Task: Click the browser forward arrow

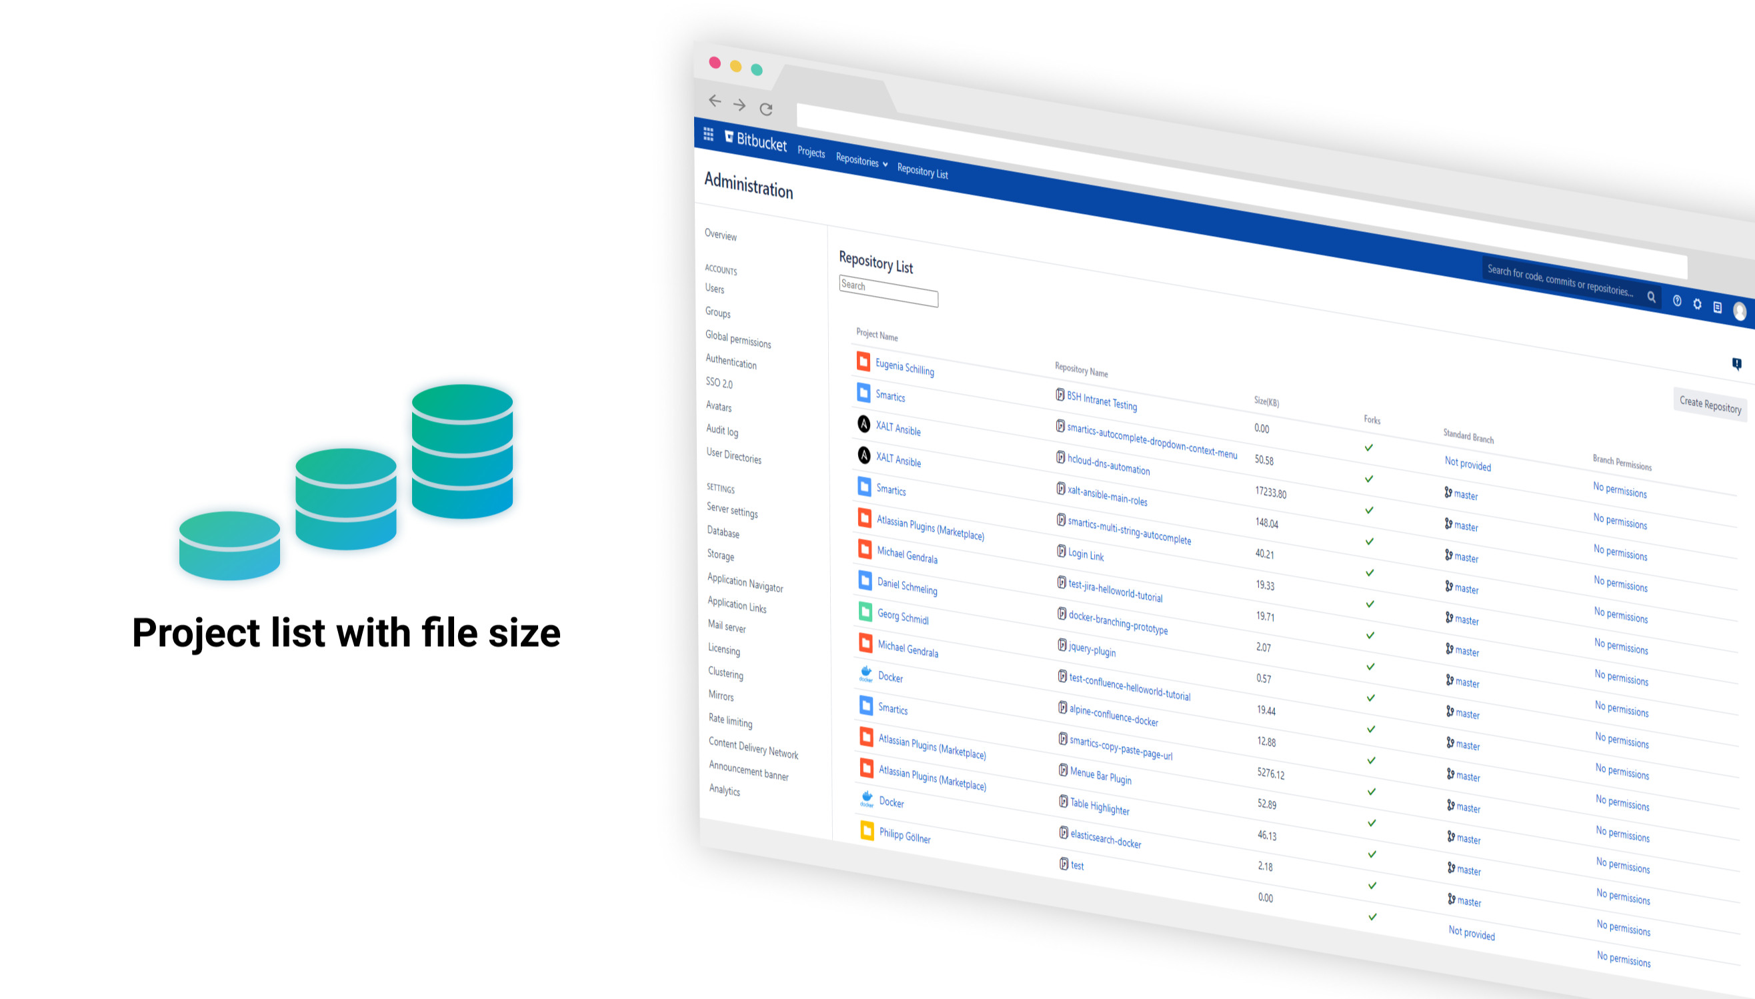Action: point(739,105)
